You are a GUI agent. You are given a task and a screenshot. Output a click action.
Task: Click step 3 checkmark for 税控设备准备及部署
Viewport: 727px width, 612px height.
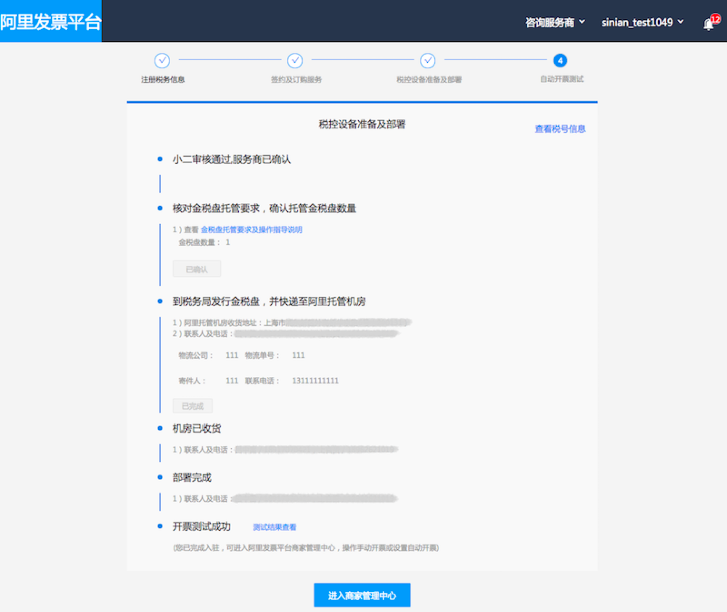point(428,61)
